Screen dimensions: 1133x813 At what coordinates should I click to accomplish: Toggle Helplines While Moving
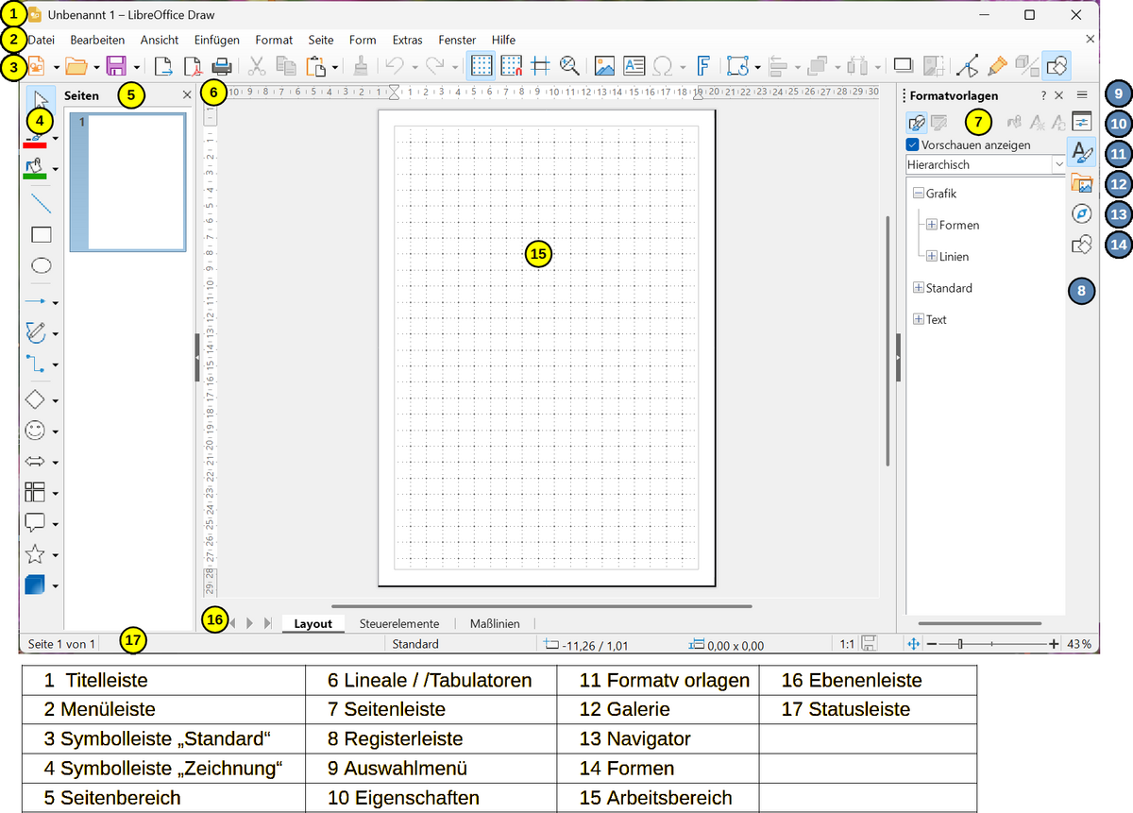(x=540, y=66)
